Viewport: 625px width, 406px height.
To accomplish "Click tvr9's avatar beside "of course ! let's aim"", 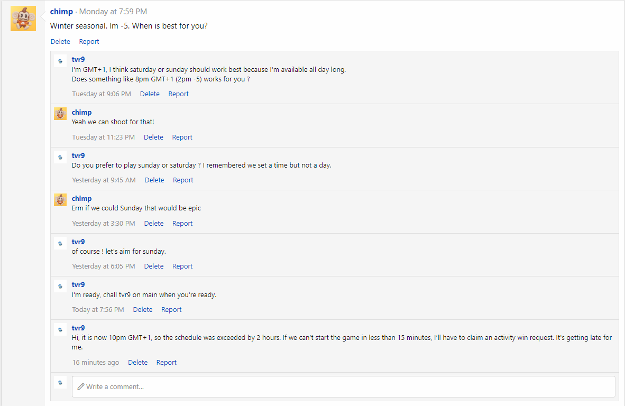I will click(x=60, y=243).
